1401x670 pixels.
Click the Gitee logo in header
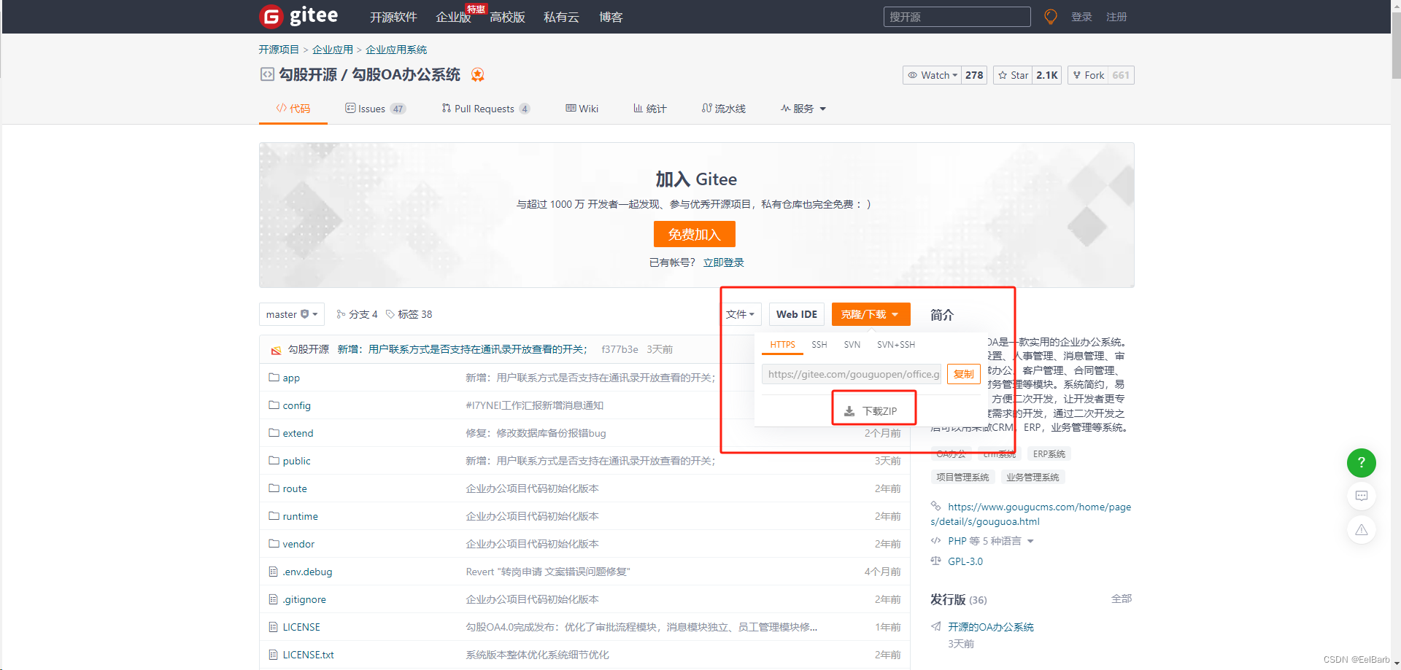pos(298,16)
